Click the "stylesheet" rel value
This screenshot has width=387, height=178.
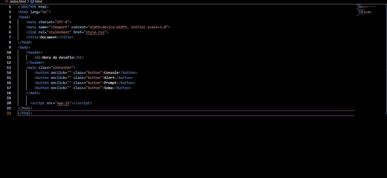(59, 32)
